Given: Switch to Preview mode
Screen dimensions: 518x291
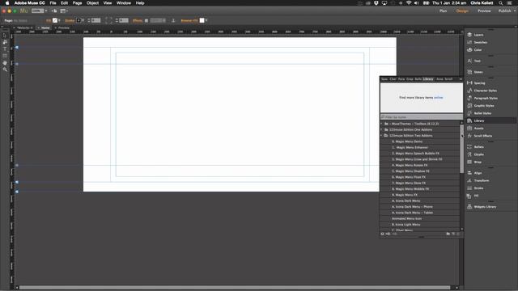Looking at the screenshot, I should pyautogui.click(x=484, y=11).
